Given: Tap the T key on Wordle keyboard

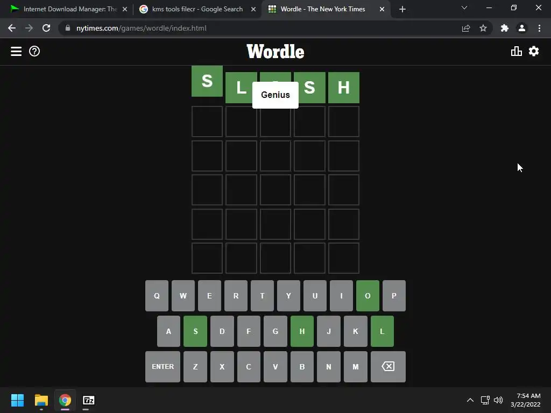Looking at the screenshot, I should click(x=262, y=296).
